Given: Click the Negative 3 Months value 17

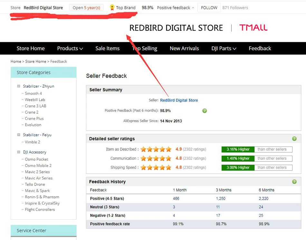Looking at the screenshot, I should point(218,216).
